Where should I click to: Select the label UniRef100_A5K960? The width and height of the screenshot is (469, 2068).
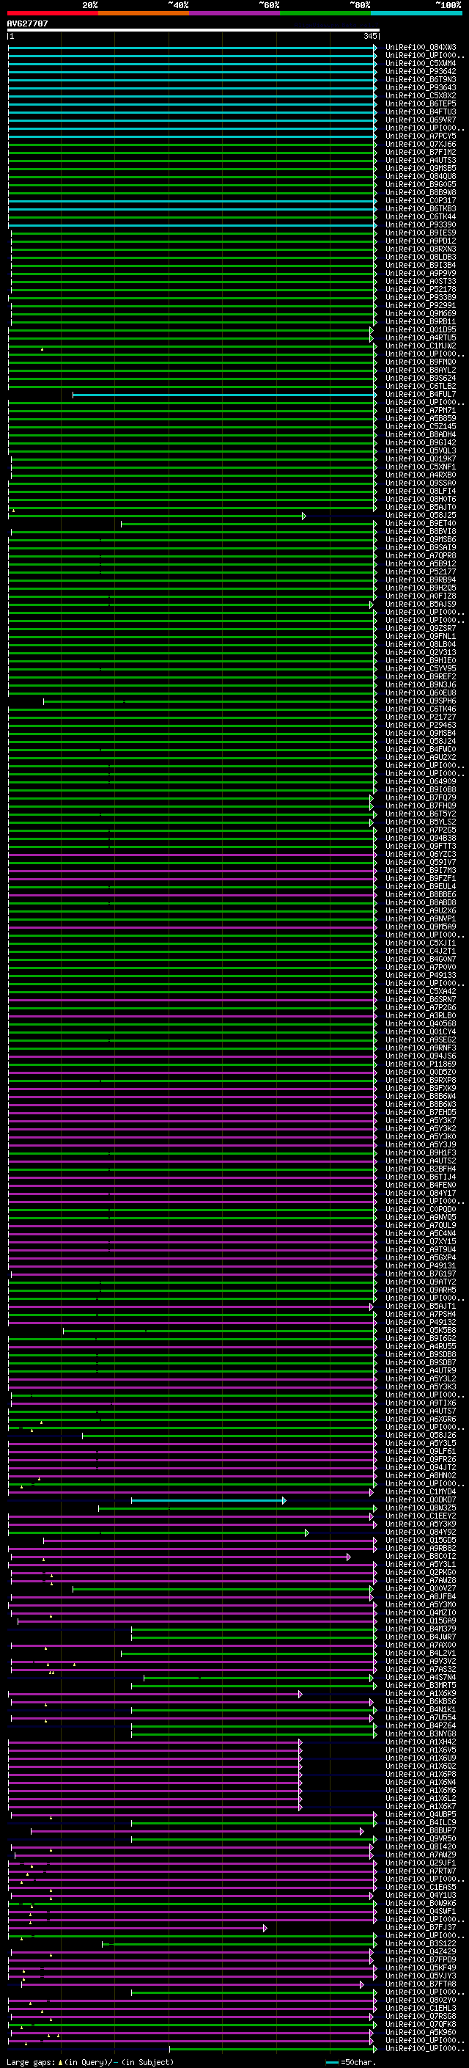pos(421,2033)
